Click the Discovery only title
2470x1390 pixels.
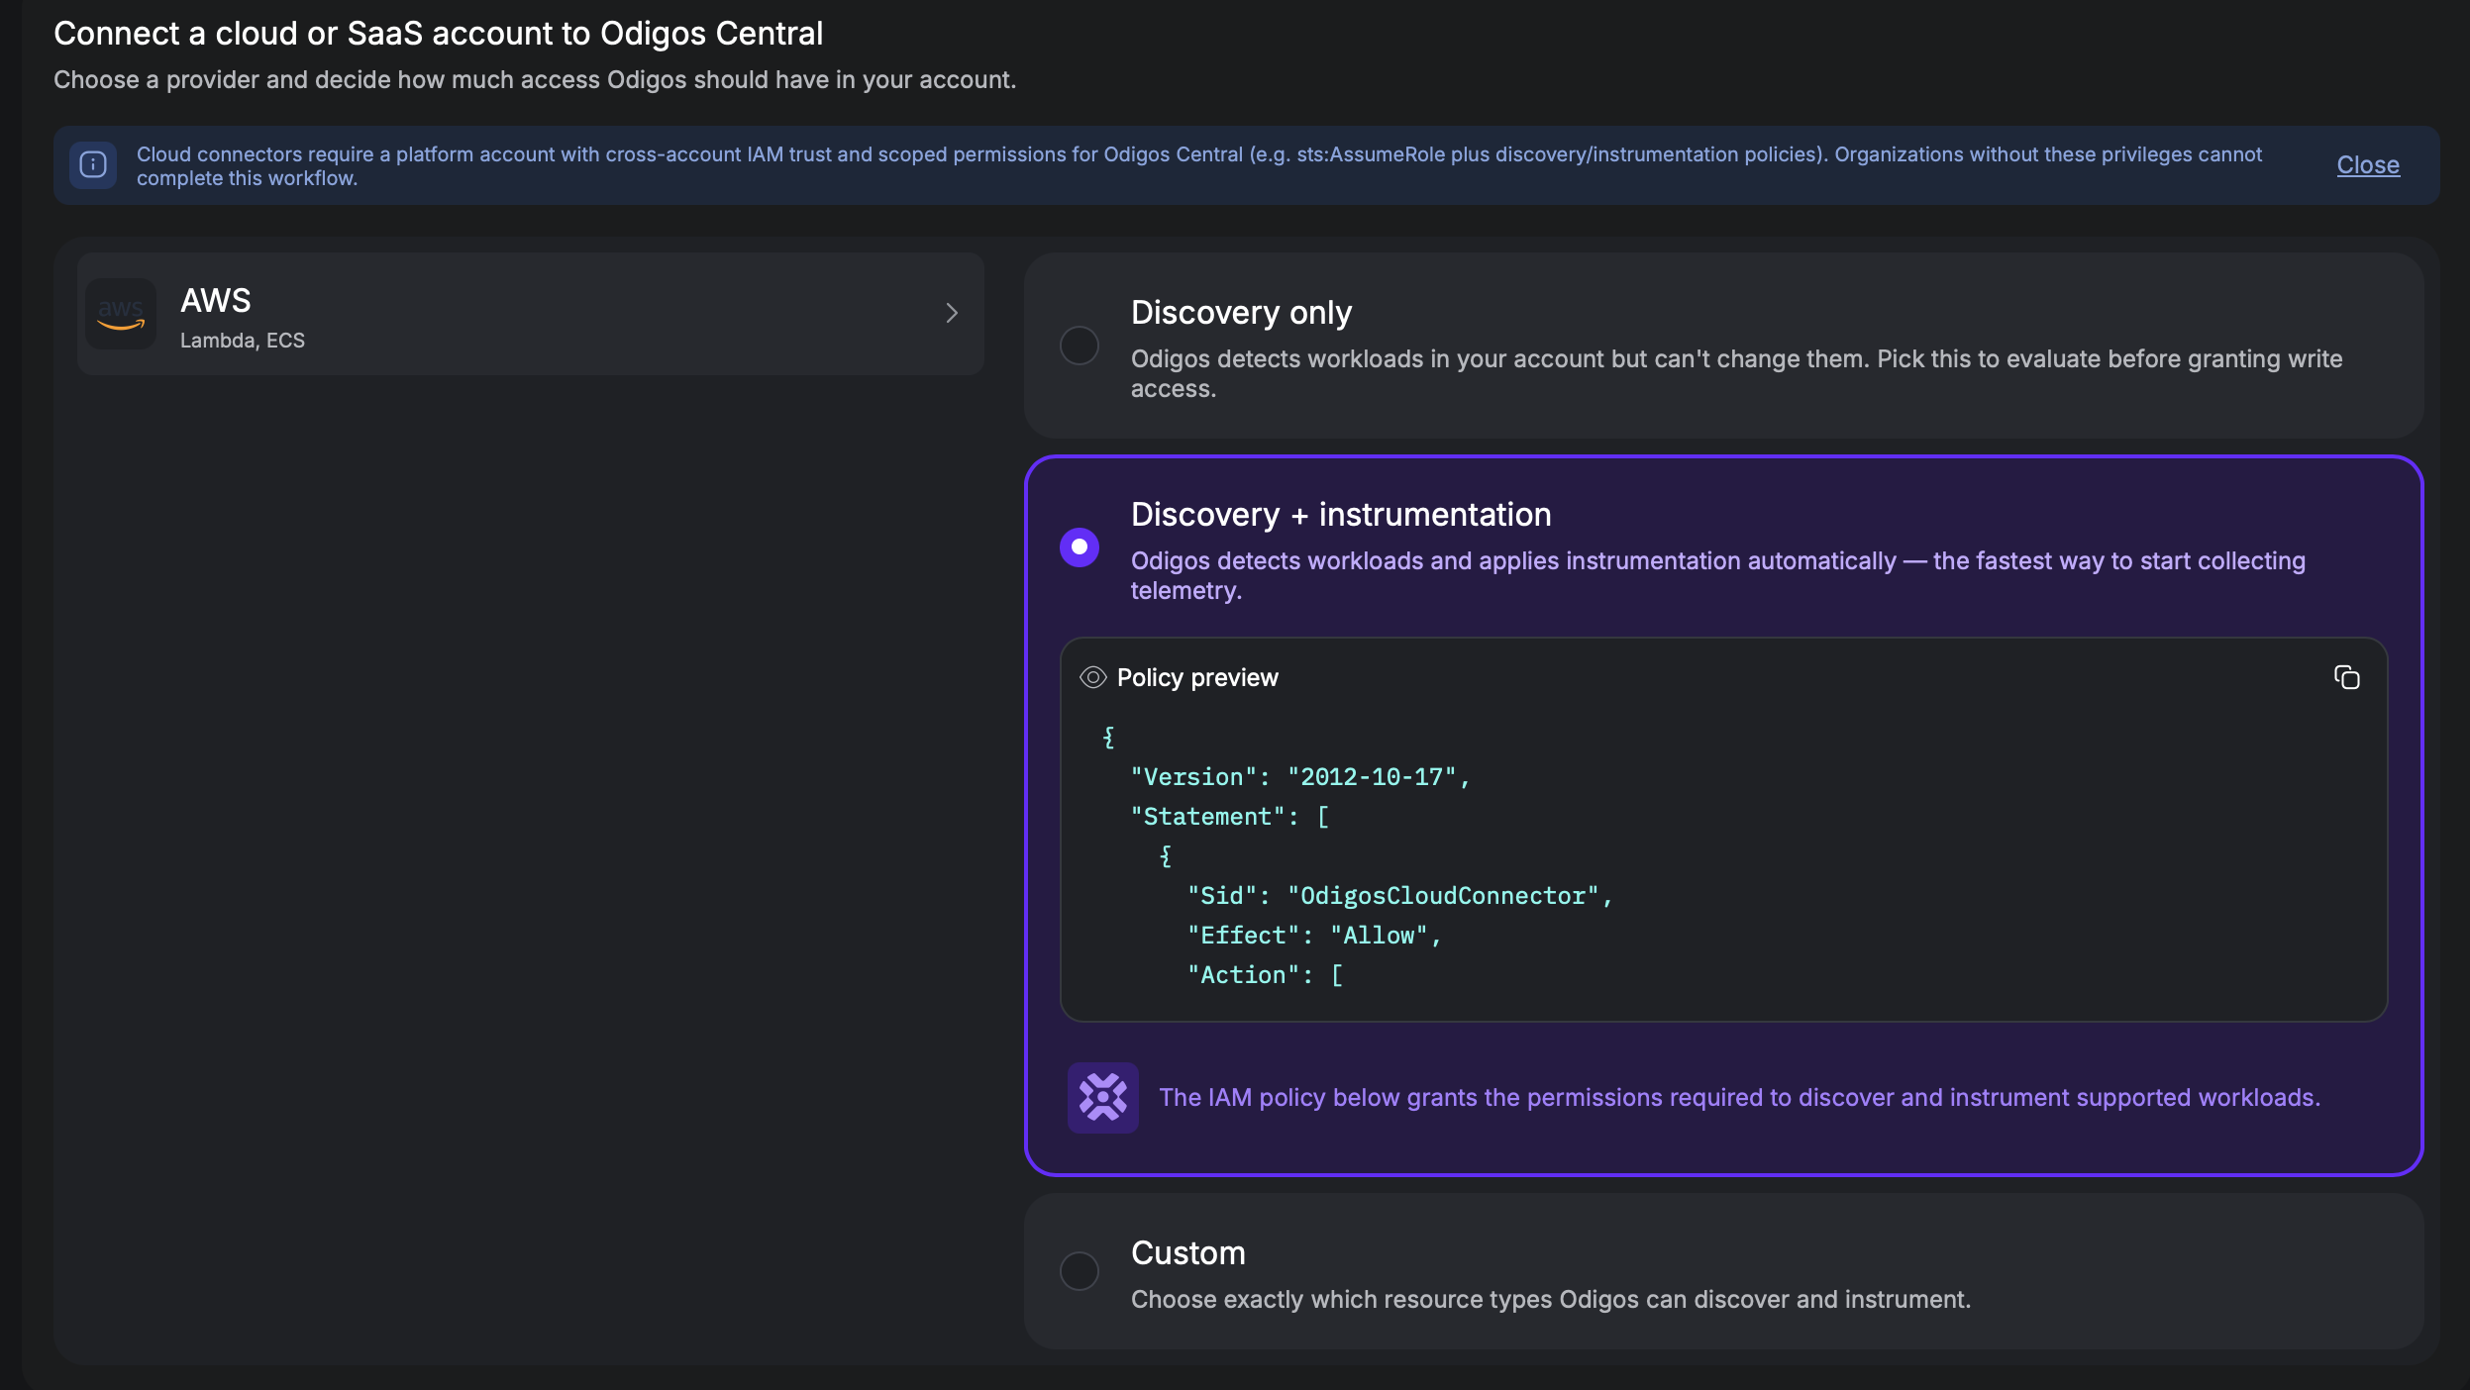click(x=1241, y=313)
